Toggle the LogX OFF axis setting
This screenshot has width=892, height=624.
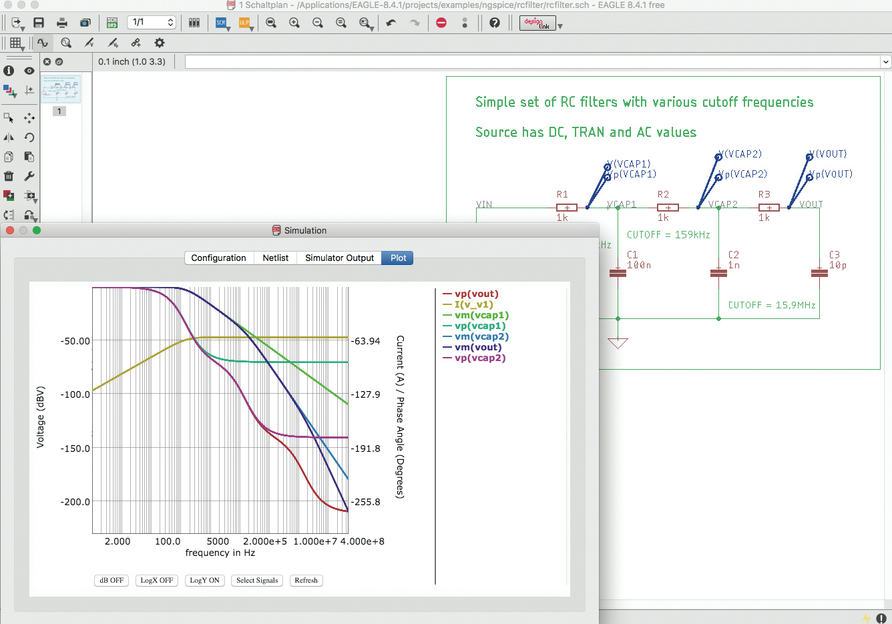click(157, 581)
